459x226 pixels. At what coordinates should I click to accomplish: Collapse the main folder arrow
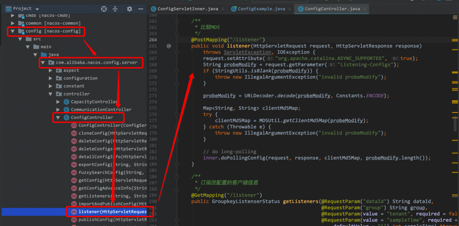coord(28,47)
